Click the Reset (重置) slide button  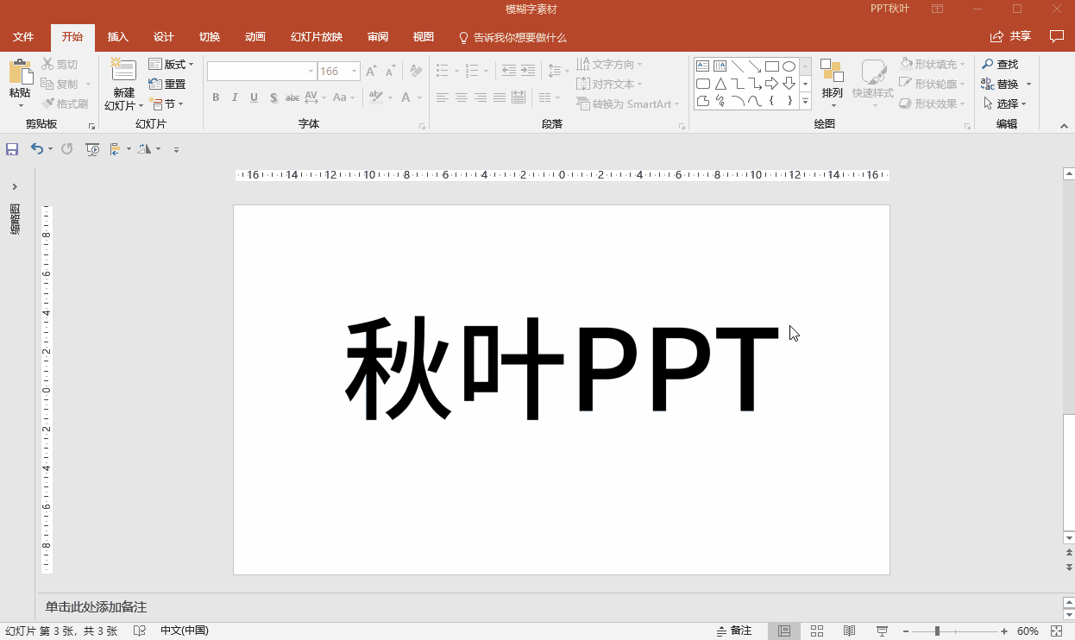(167, 85)
